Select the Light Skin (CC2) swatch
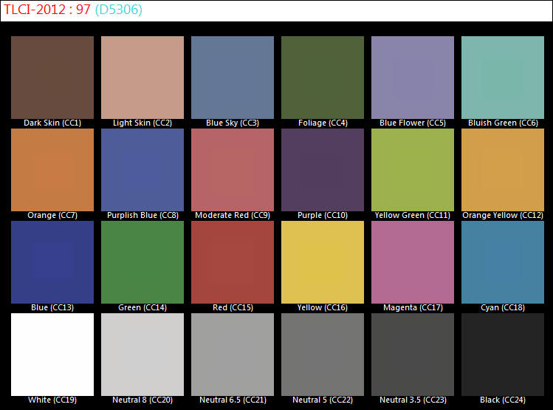The image size is (553, 410). click(142, 77)
